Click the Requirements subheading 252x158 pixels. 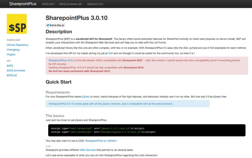click(58, 92)
